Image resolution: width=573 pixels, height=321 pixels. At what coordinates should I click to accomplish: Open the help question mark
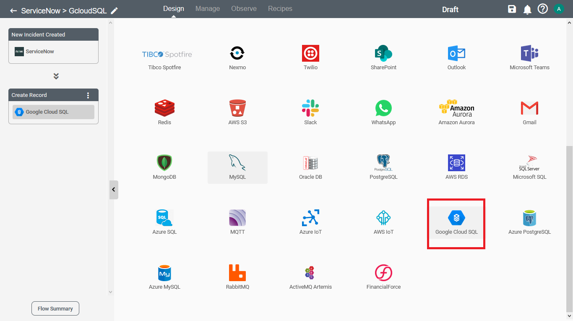coord(543,9)
